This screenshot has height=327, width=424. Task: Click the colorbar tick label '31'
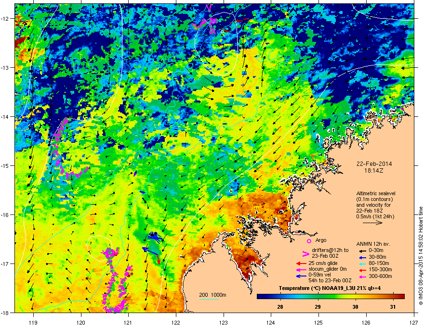coord(393,307)
